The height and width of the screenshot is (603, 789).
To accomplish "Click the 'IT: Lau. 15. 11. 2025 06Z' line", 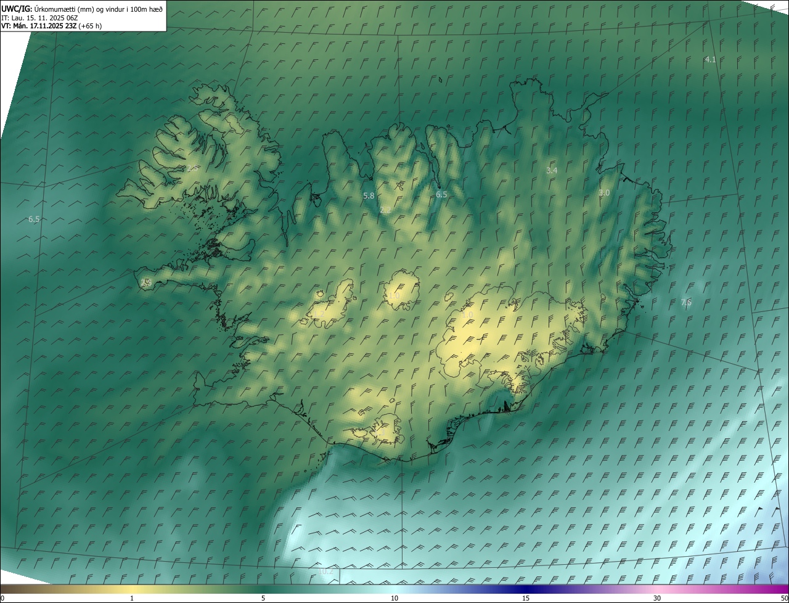I will coord(39,18).
